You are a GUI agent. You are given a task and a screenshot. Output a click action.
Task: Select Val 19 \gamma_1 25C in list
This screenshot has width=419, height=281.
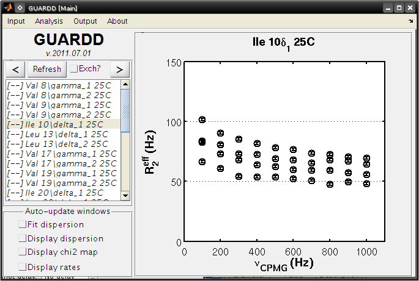click(x=64, y=173)
